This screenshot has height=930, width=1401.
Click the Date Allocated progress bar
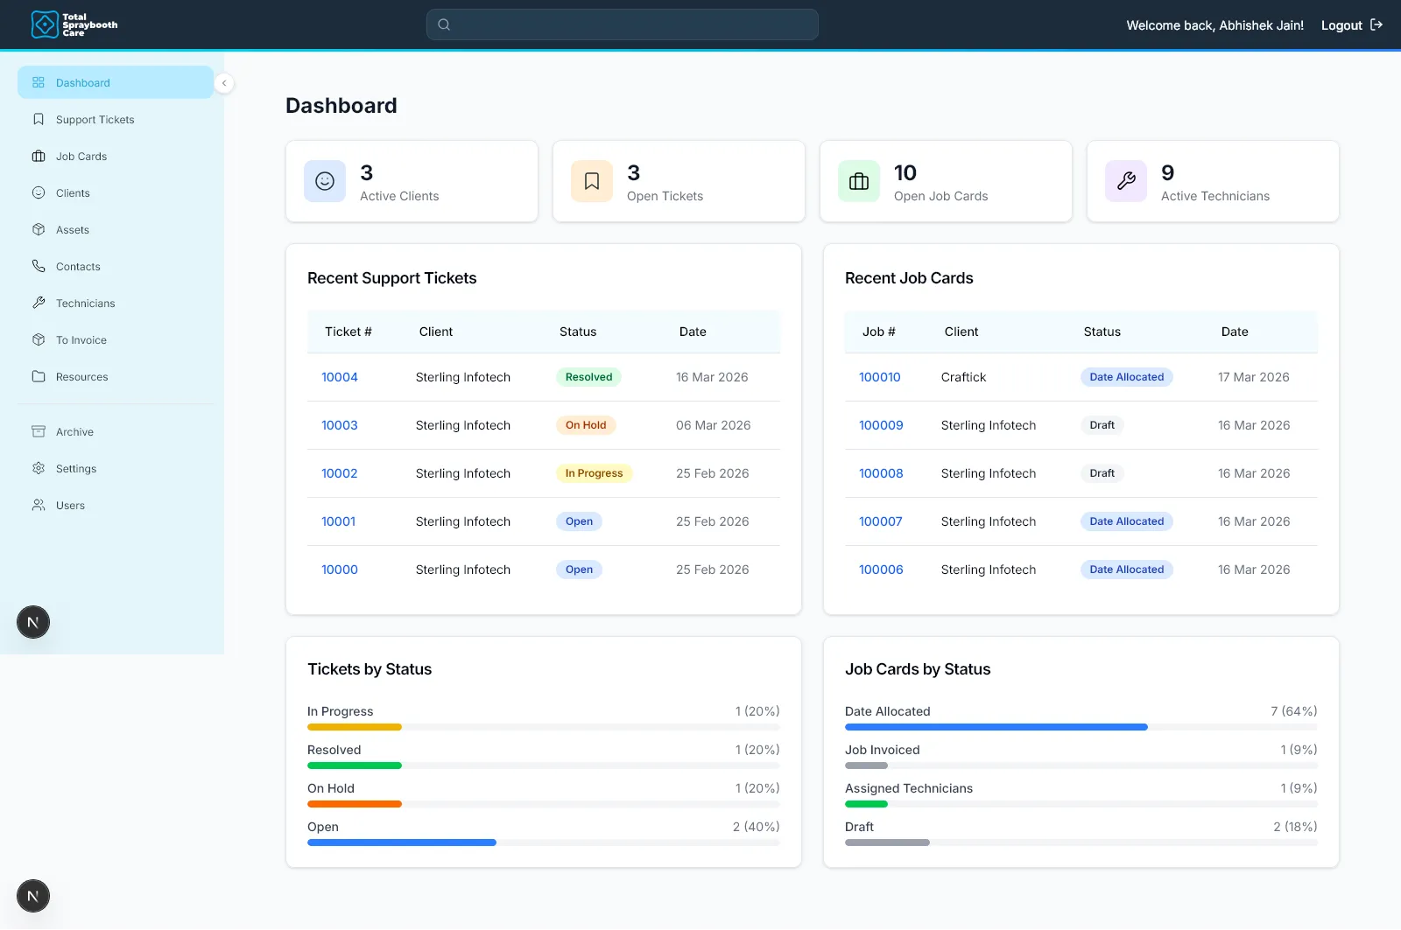[x=996, y=727]
